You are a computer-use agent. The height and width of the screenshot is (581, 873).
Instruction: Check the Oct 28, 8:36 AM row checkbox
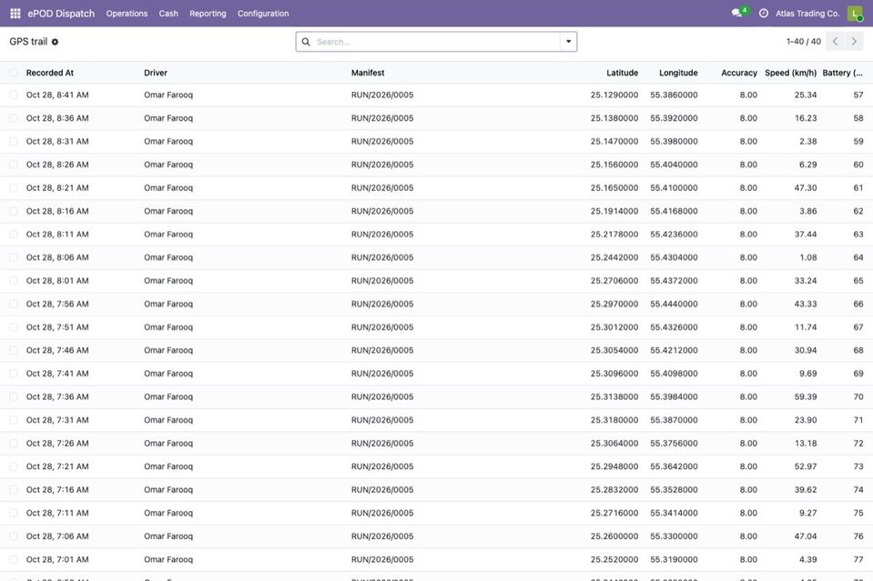coord(14,118)
